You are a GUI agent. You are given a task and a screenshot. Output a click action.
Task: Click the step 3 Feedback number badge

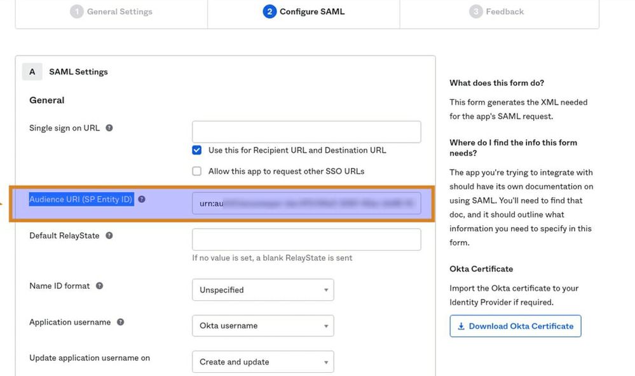point(475,11)
